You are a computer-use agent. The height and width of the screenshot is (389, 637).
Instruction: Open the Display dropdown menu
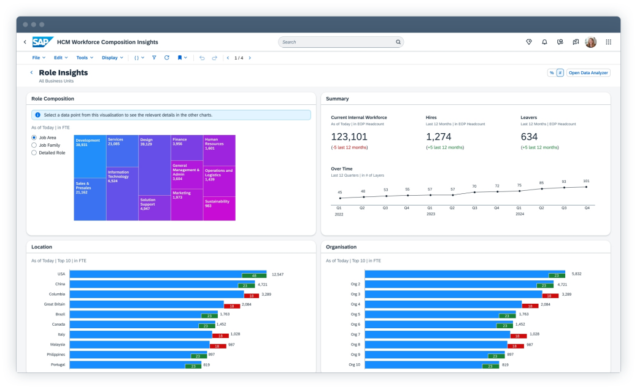(x=112, y=58)
